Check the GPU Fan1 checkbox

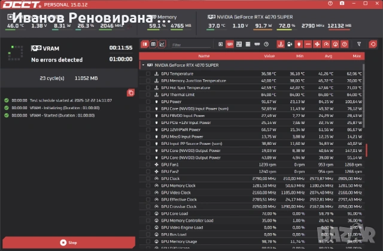tap(148, 165)
